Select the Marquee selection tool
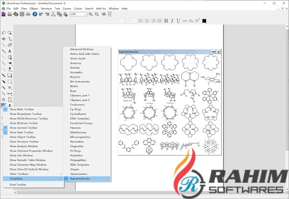The image size is (289, 199). pyautogui.click(x=10, y=33)
